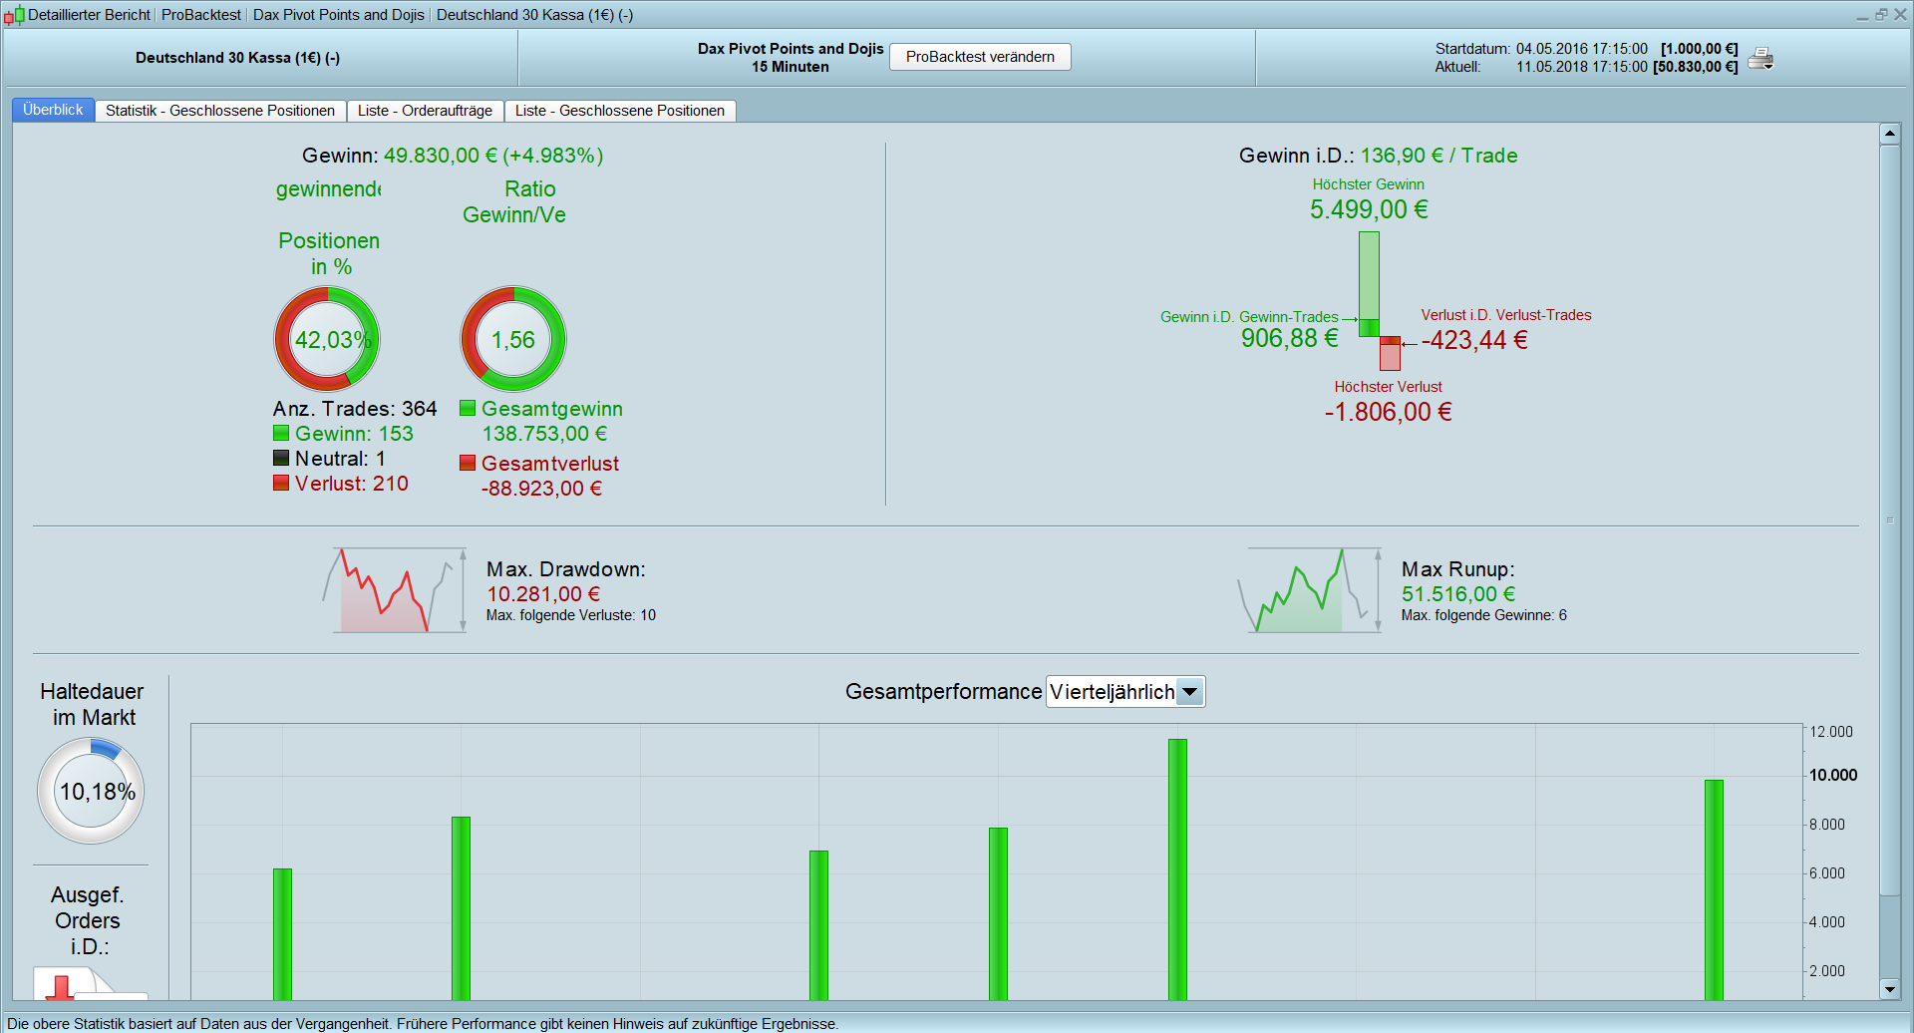Click the scrollbar down arrow
1914x1033 pixels.
(x=1889, y=989)
